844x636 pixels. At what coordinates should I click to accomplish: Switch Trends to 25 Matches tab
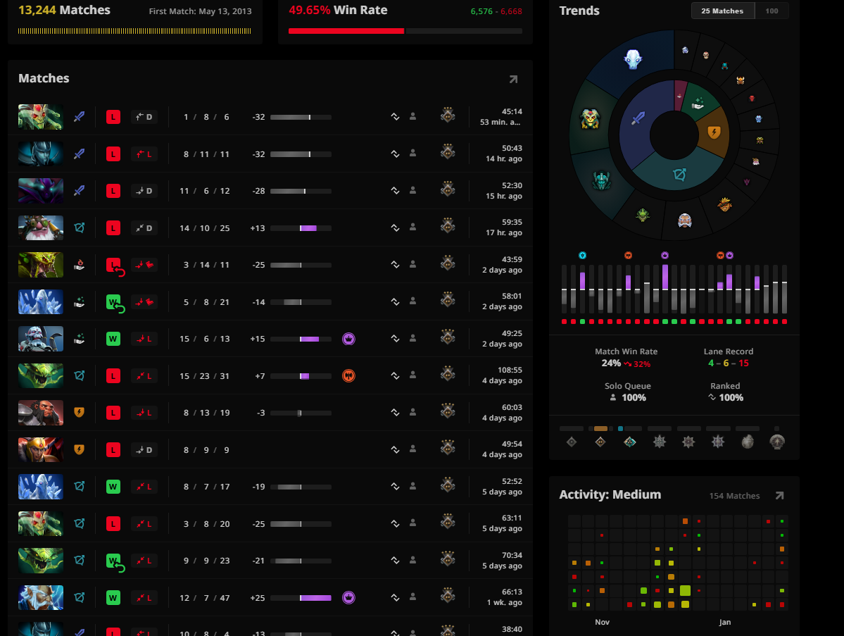click(722, 11)
